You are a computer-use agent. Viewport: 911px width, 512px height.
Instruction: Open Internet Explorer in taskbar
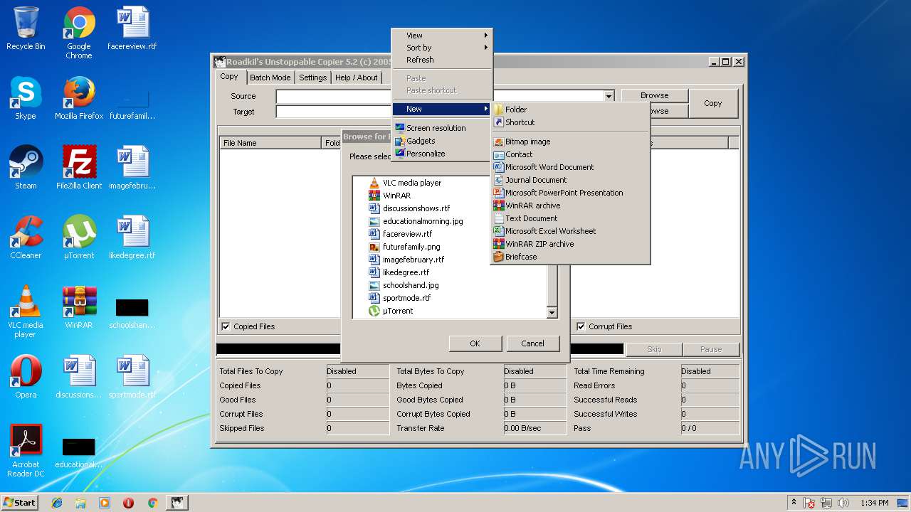click(57, 503)
